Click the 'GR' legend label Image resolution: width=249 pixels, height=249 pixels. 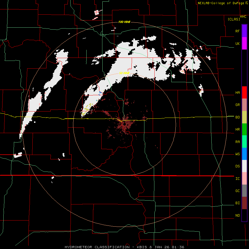[x=238, y=105]
